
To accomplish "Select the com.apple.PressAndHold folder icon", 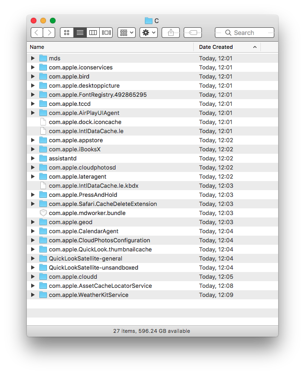I will 43,194.
